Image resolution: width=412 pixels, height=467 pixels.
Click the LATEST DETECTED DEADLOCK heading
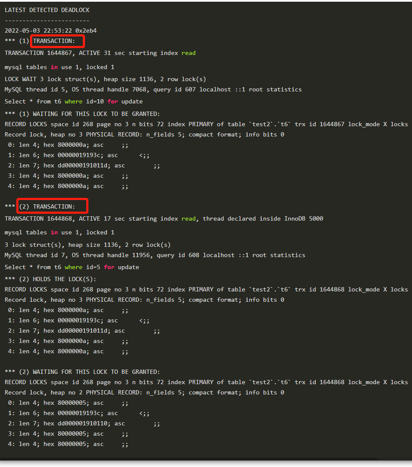coord(47,10)
